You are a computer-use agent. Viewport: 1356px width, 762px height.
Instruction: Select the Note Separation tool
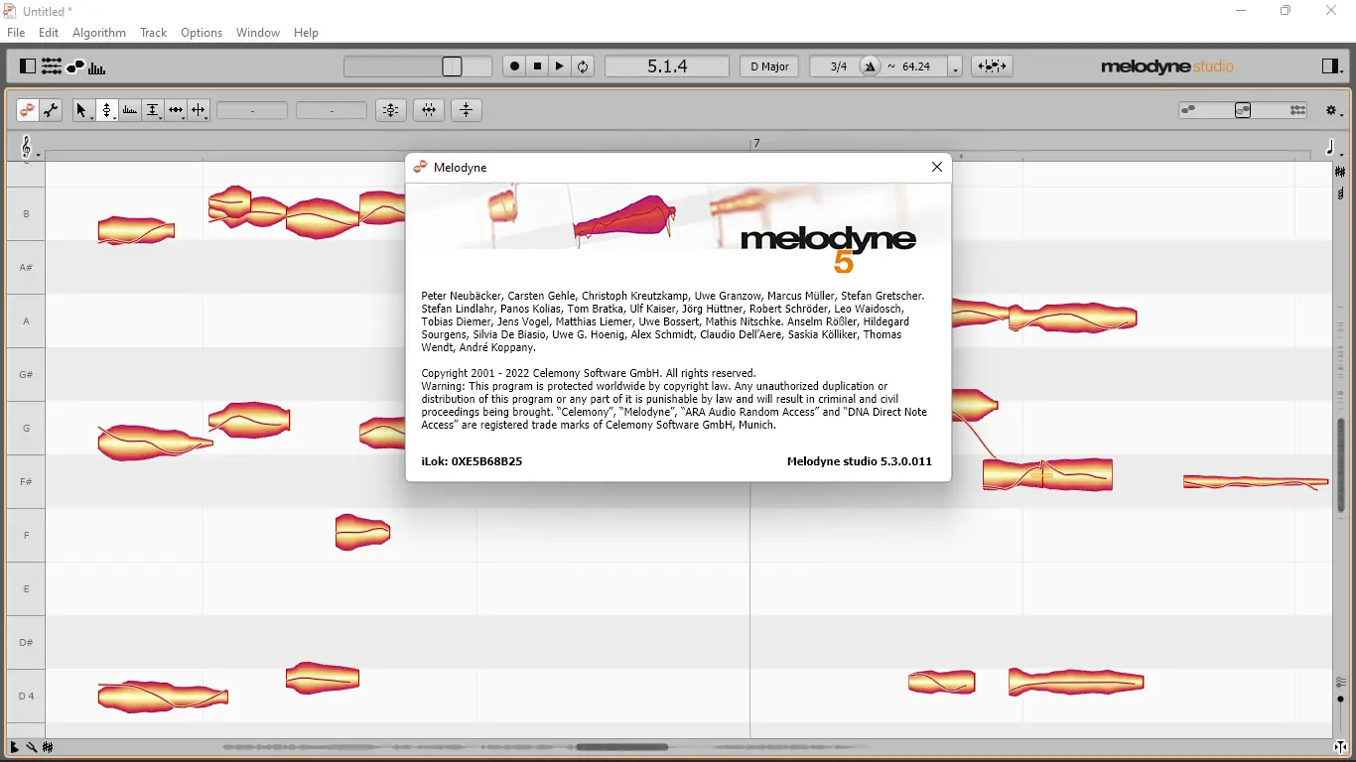199,110
